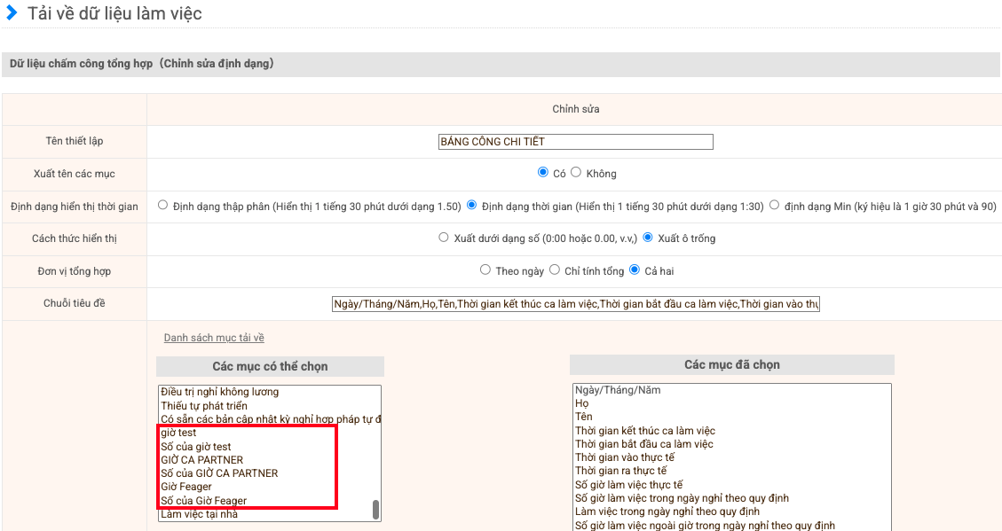Click the blue chevron beside page title
Image resolution: width=1002 pixels, height=531 pixels.
pyautogui.click(x=12, y=13)
